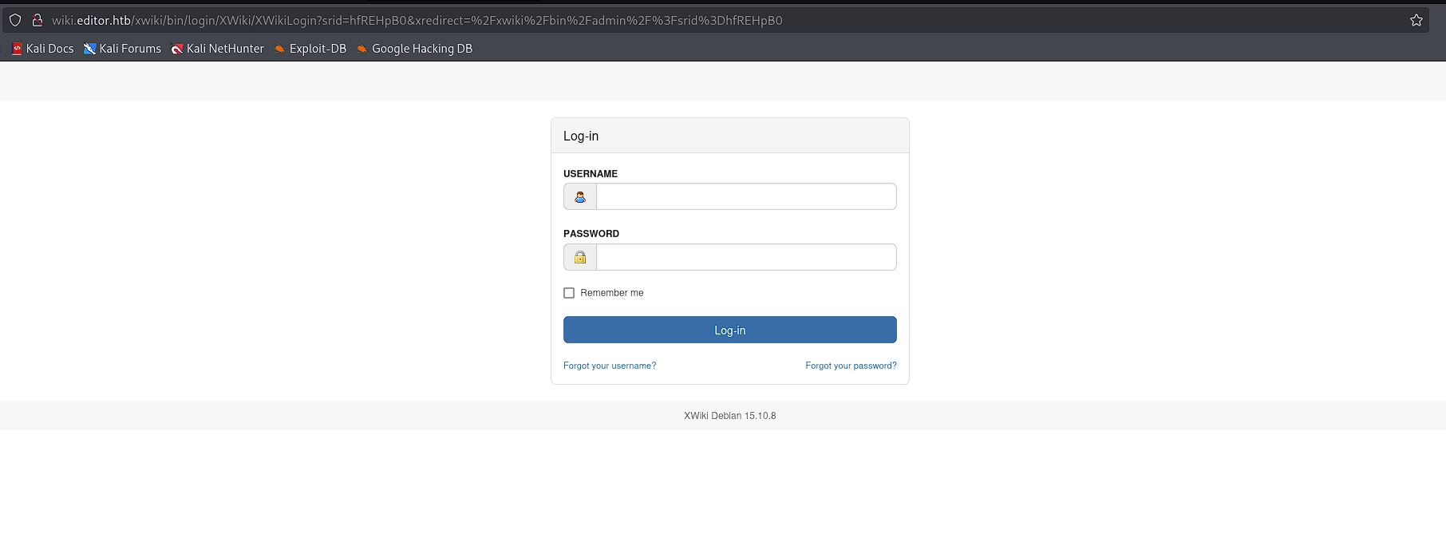
Task: Open the Google Hacking DB bookmark
Action: tap(414, 49)
